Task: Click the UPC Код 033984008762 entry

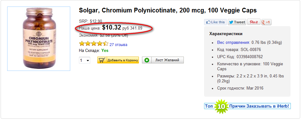Action: pyautogui.click(x=240, y=57)
